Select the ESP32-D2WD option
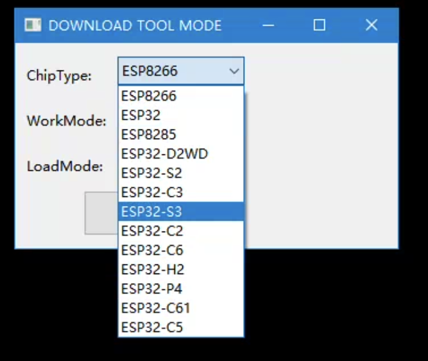The height and width of the screenshot is (361, 428). (x=181, y=154)
